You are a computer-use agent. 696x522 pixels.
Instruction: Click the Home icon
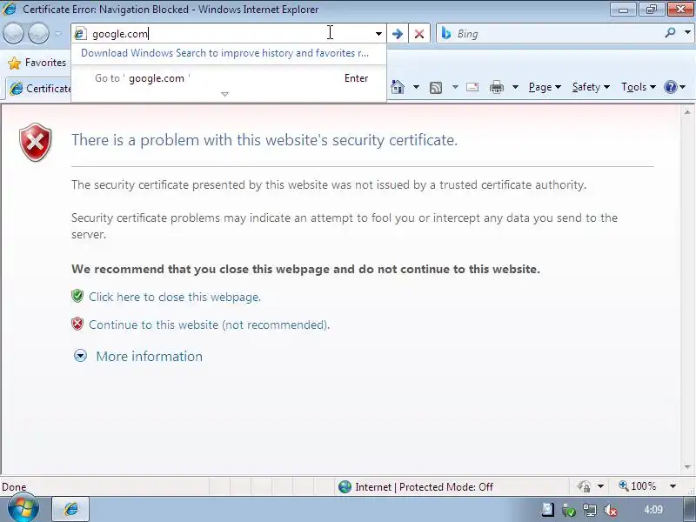pyautogui.click(x=398, y=87)
